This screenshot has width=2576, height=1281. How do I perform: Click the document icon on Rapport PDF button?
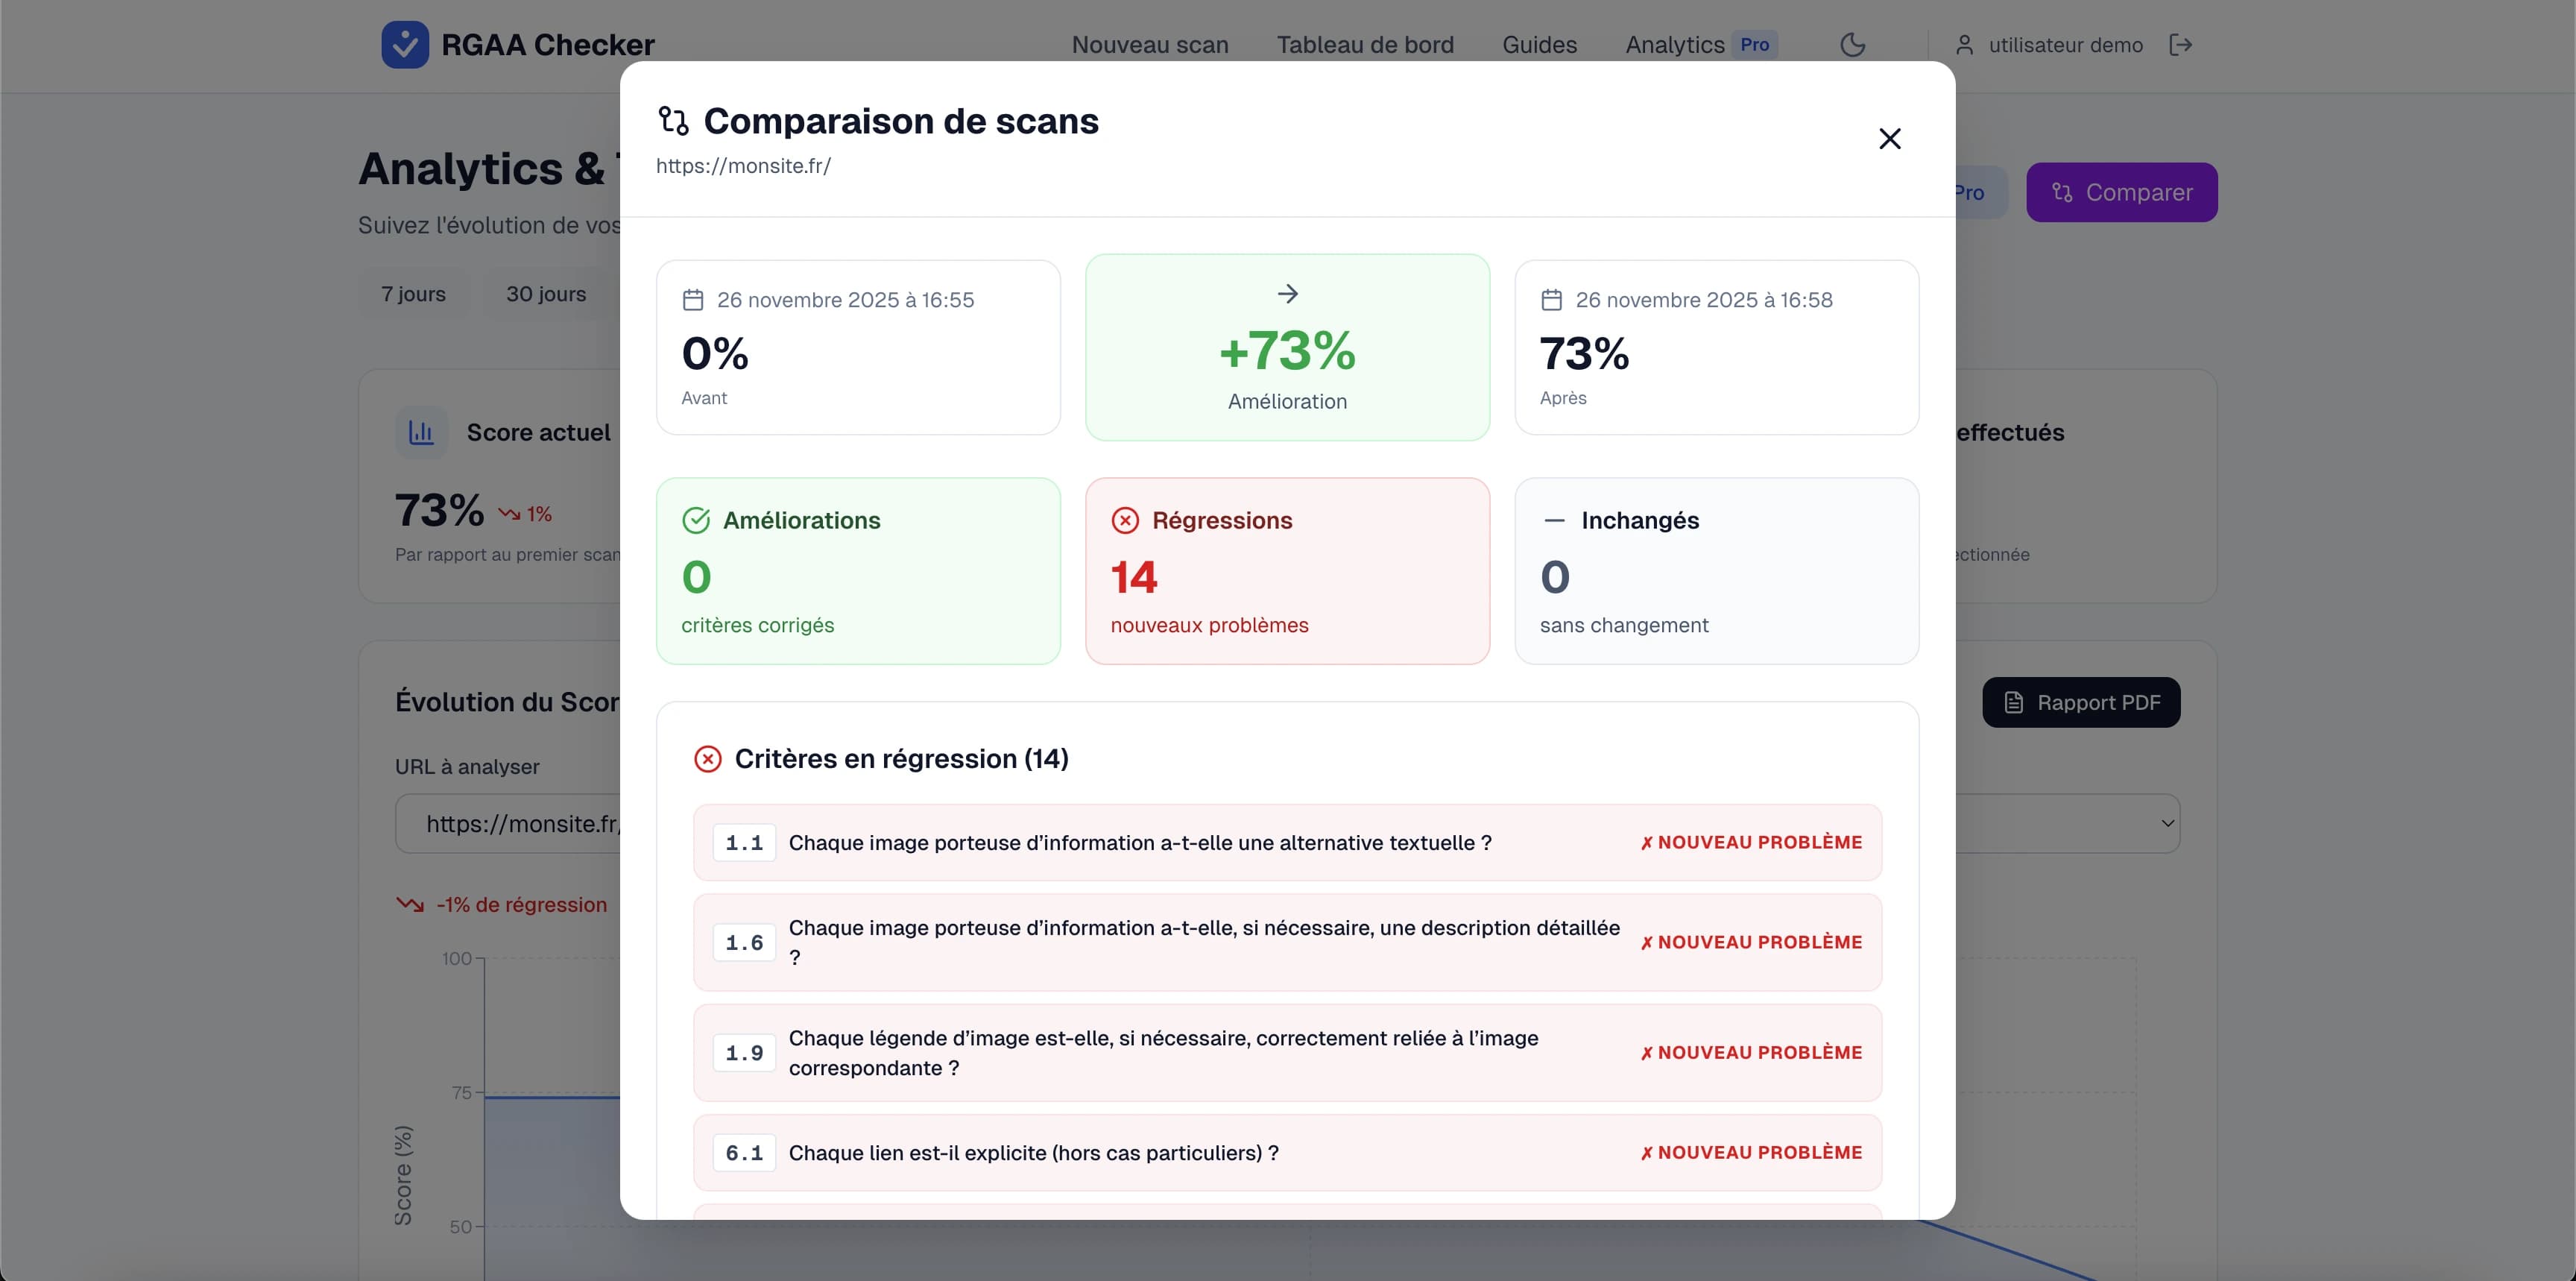(2014, 702)
